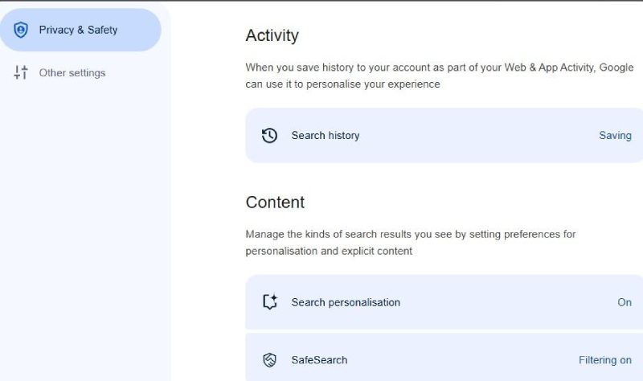643x381 pixels.
Task: Click the Web & App Activity description text
Action: (440, 76)
